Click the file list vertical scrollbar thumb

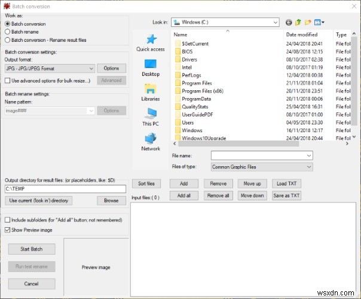[354, 81]
